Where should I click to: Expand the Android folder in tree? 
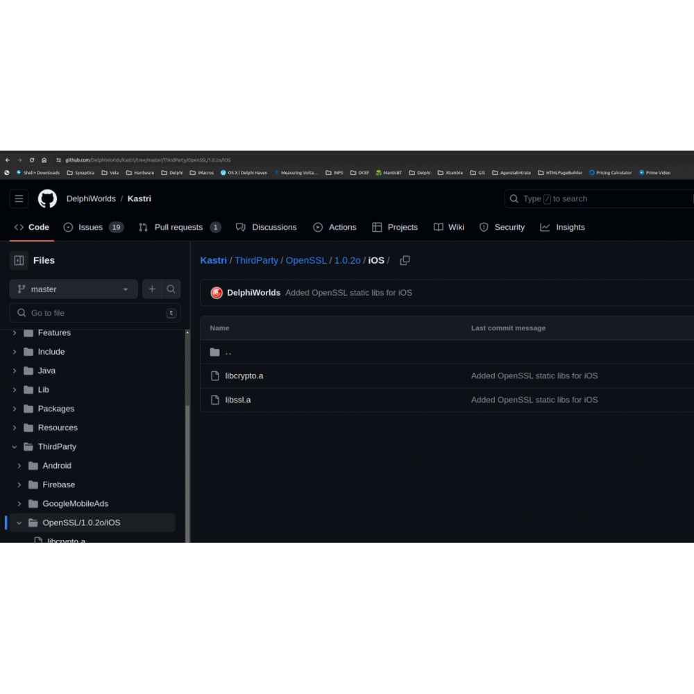click(19, 466)
